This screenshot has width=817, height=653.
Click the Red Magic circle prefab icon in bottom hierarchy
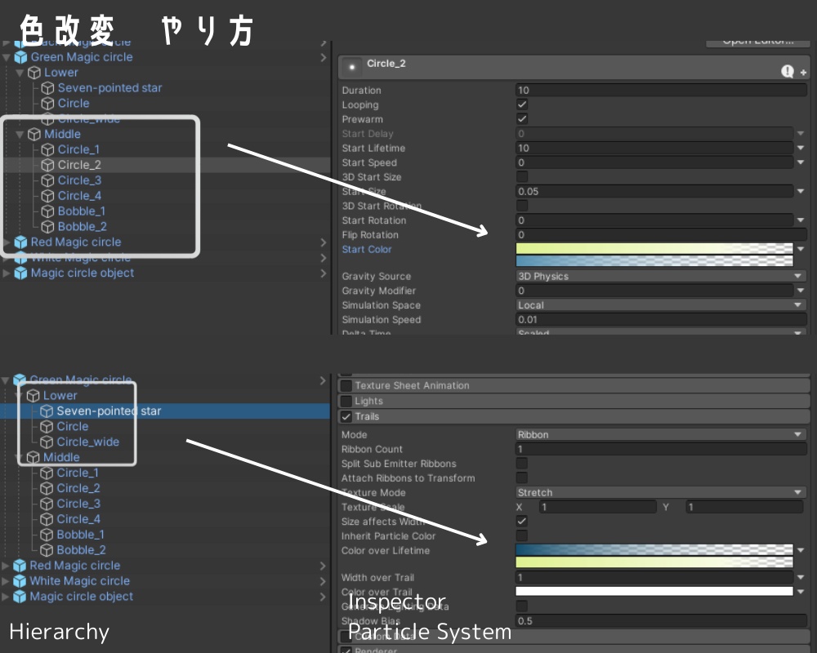pos(20,566)
